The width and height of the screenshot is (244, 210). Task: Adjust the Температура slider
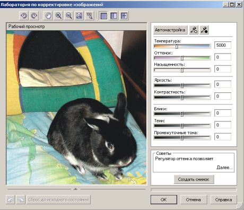(182, 46)
